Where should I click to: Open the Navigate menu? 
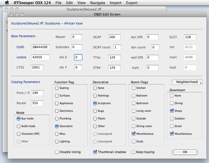pyautogui.click(x=97, y=3)
